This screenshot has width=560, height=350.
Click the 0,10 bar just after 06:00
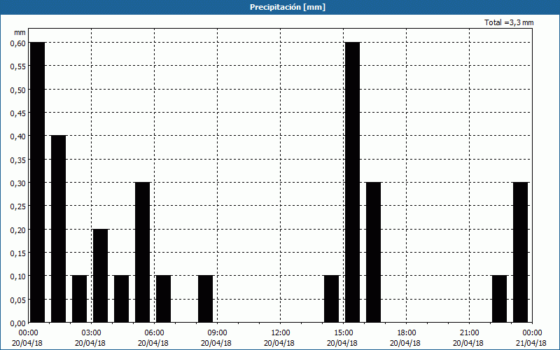coord(164,299)
